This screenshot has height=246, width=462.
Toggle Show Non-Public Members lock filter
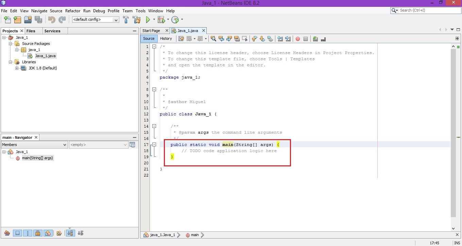coord(38,233)
